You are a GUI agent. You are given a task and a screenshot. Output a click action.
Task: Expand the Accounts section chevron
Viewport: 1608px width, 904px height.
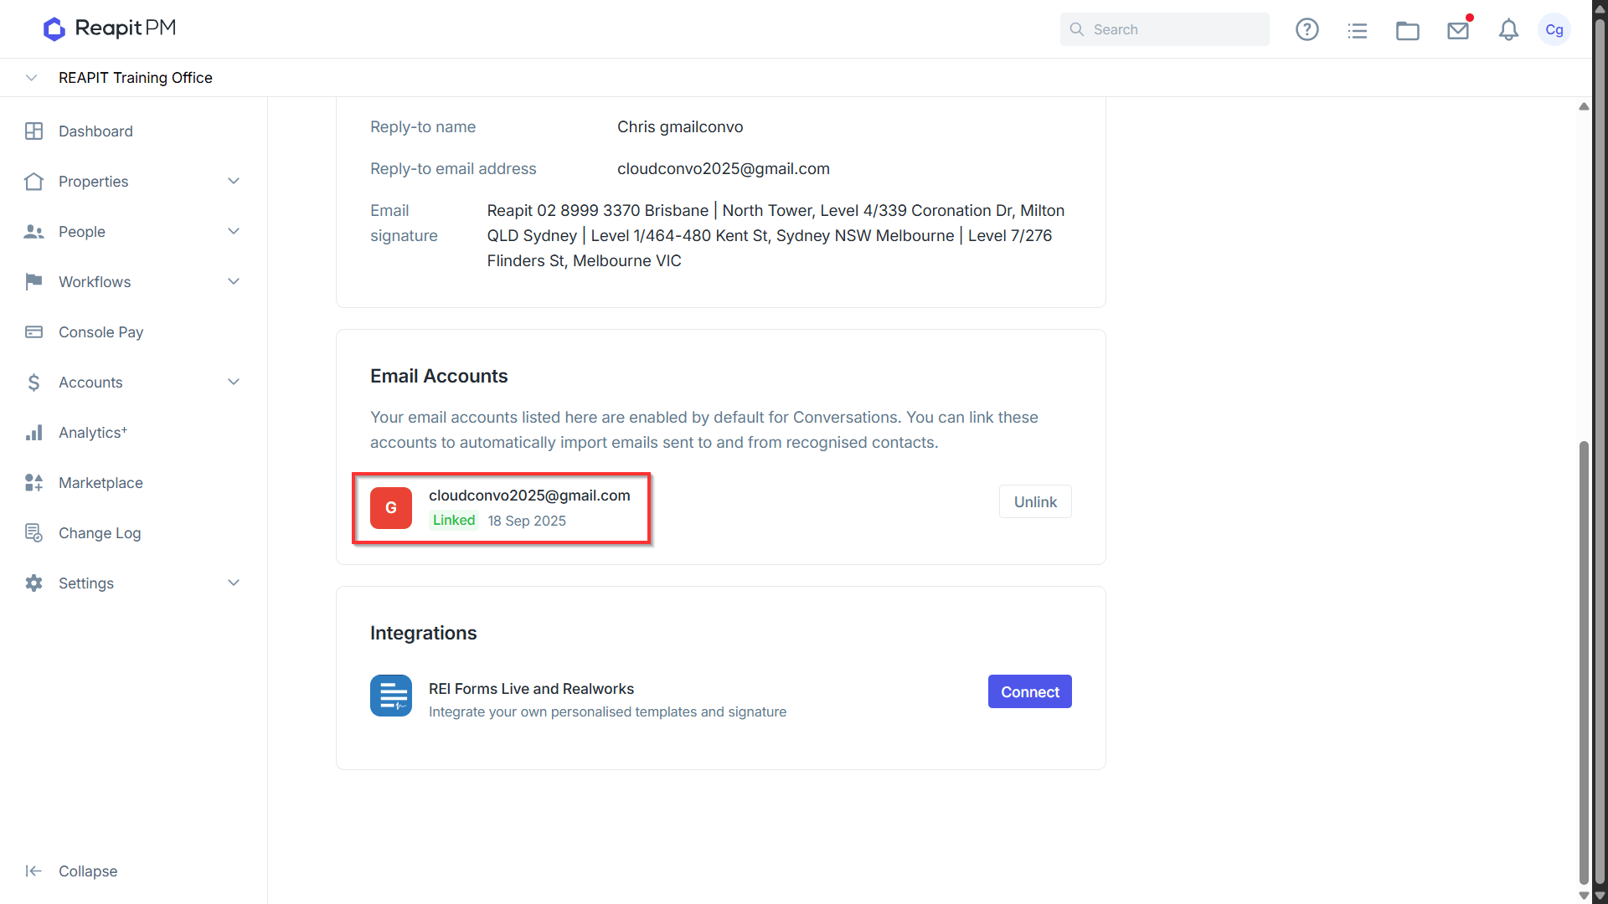coord(234,382)
